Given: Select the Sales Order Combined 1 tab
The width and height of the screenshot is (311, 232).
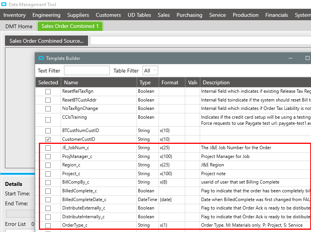Looking at the screenshot, I should [x=70, y=26].
